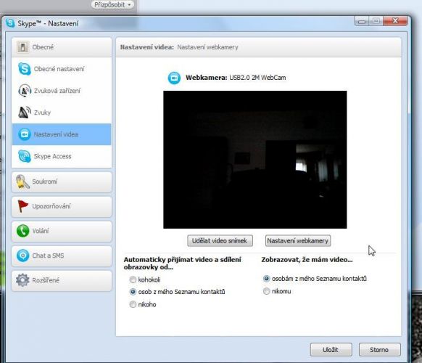
Task: Click the Rozšířené gear icon
Action: pyautogui.click(x=22, y=280)
